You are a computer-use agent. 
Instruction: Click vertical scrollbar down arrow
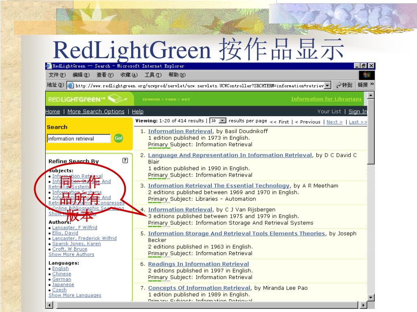[371, 297]
